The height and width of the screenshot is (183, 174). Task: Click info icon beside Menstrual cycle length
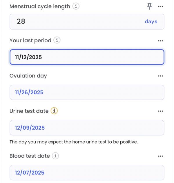coord(76,6)
